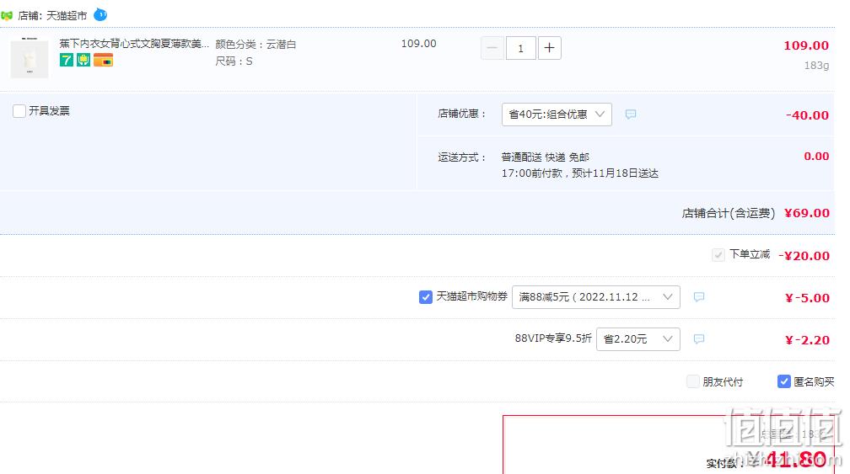Click the 普通配送 快递 免邮 shipping text

point(545,157)
